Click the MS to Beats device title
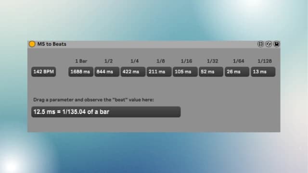This screenshot has height=173, width=308. pos(52,44)
